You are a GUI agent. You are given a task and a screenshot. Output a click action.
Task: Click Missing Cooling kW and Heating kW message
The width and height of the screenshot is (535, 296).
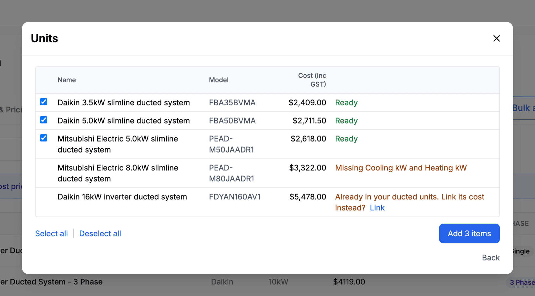pos(401,168)
